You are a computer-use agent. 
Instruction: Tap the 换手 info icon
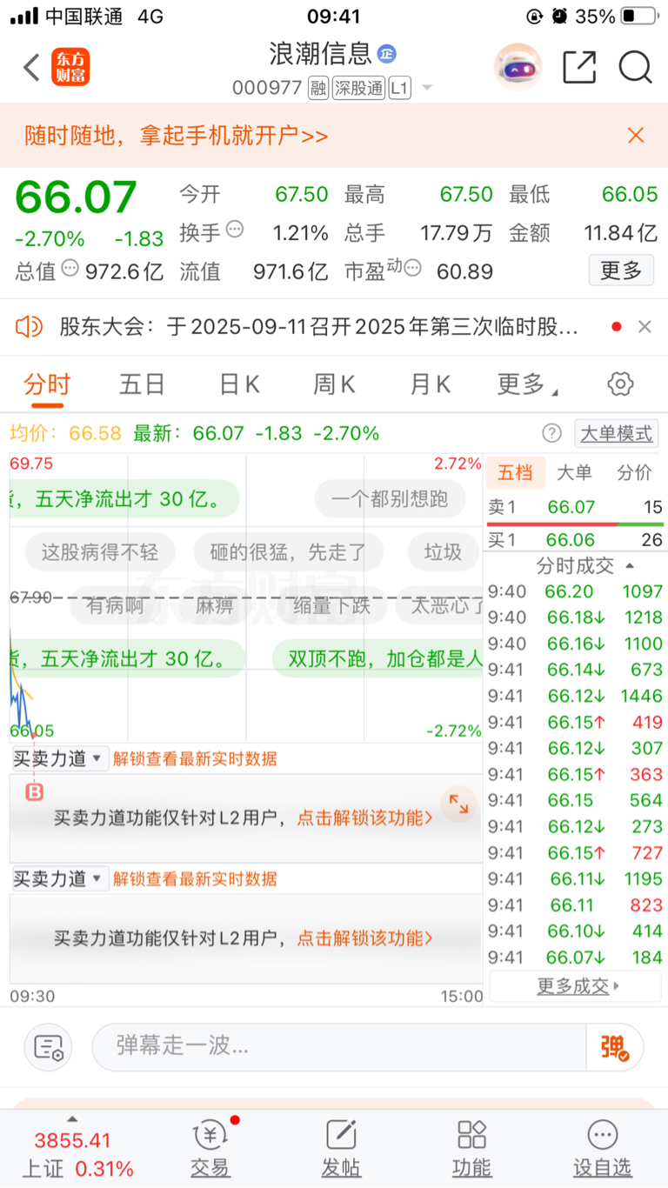click(235, 230)
